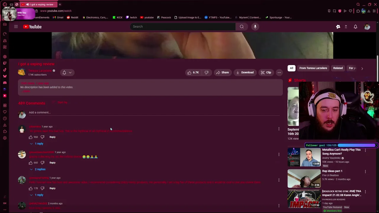Open sidebar settings gear in Opera GX

point(5,138)
